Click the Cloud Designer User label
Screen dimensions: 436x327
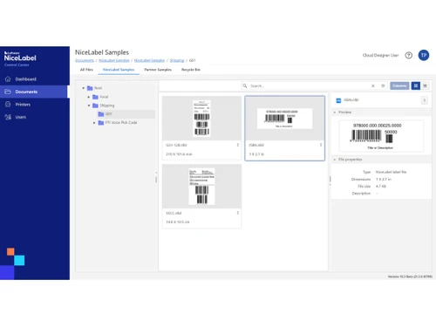point(380,55)
